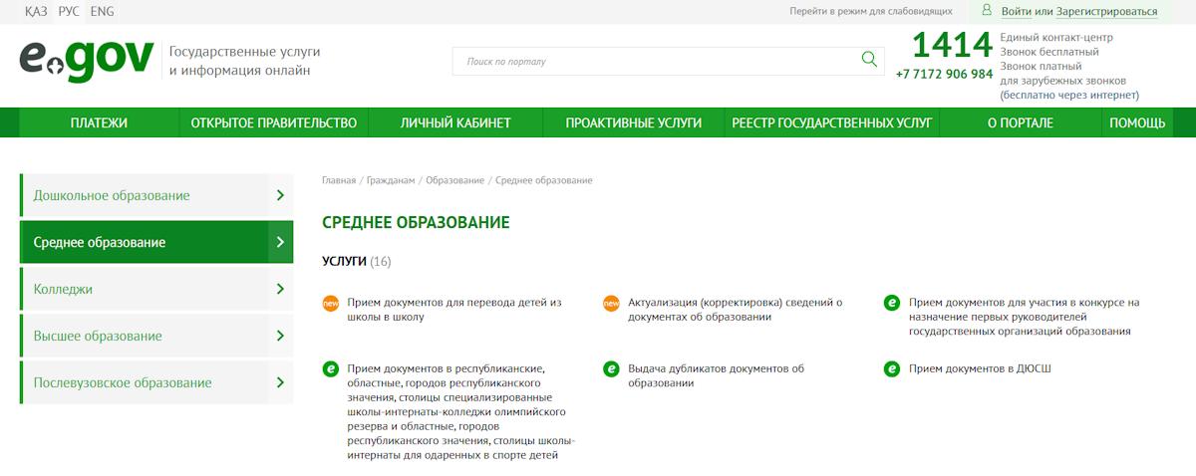
Task: Expand the Дошкольное образование chevron
Action: [281, 195]
